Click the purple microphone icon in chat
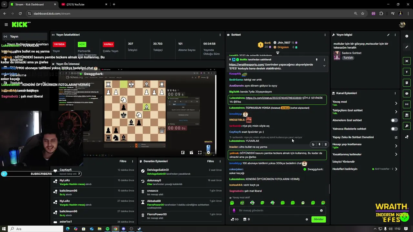The height and width of the screenshot is (232, 413). pyautogui.click(x=234, y=210)
